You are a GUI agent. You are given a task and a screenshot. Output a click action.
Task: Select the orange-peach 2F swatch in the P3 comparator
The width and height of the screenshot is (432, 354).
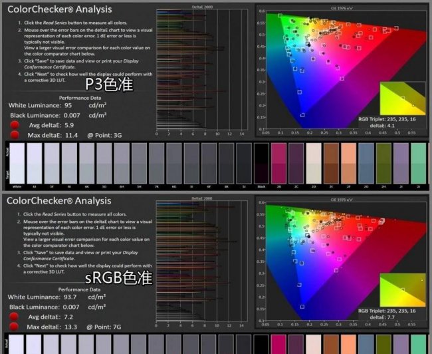(349, 163)
